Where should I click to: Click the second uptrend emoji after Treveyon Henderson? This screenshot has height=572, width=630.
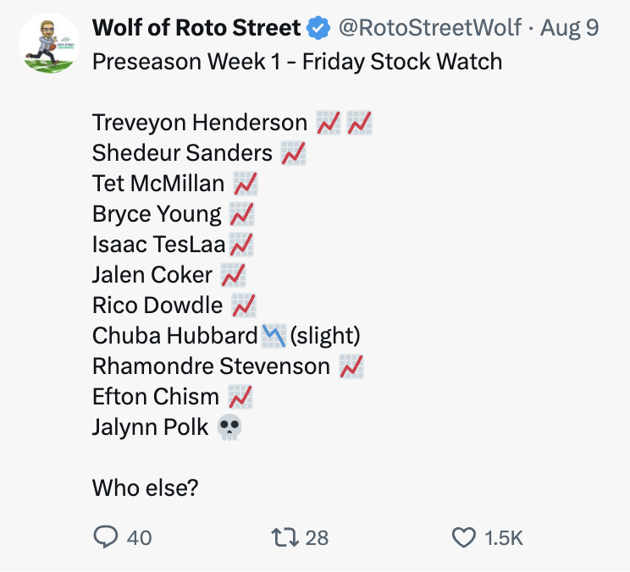[x=360, y=123]
